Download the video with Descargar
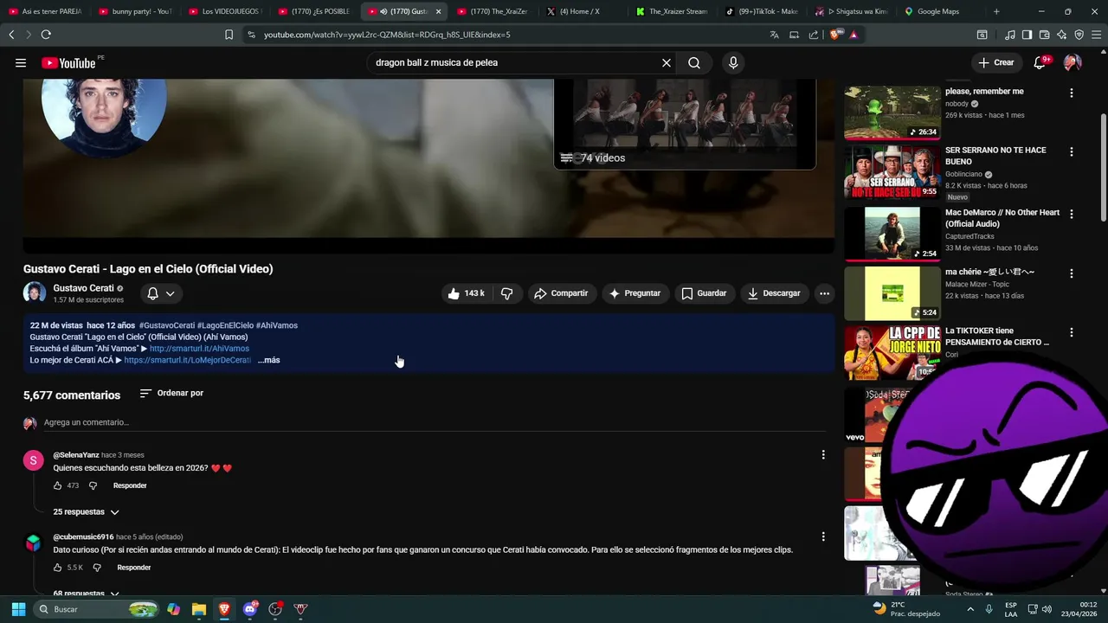This screenshot has height=623, width=1108. coord(774,293)
